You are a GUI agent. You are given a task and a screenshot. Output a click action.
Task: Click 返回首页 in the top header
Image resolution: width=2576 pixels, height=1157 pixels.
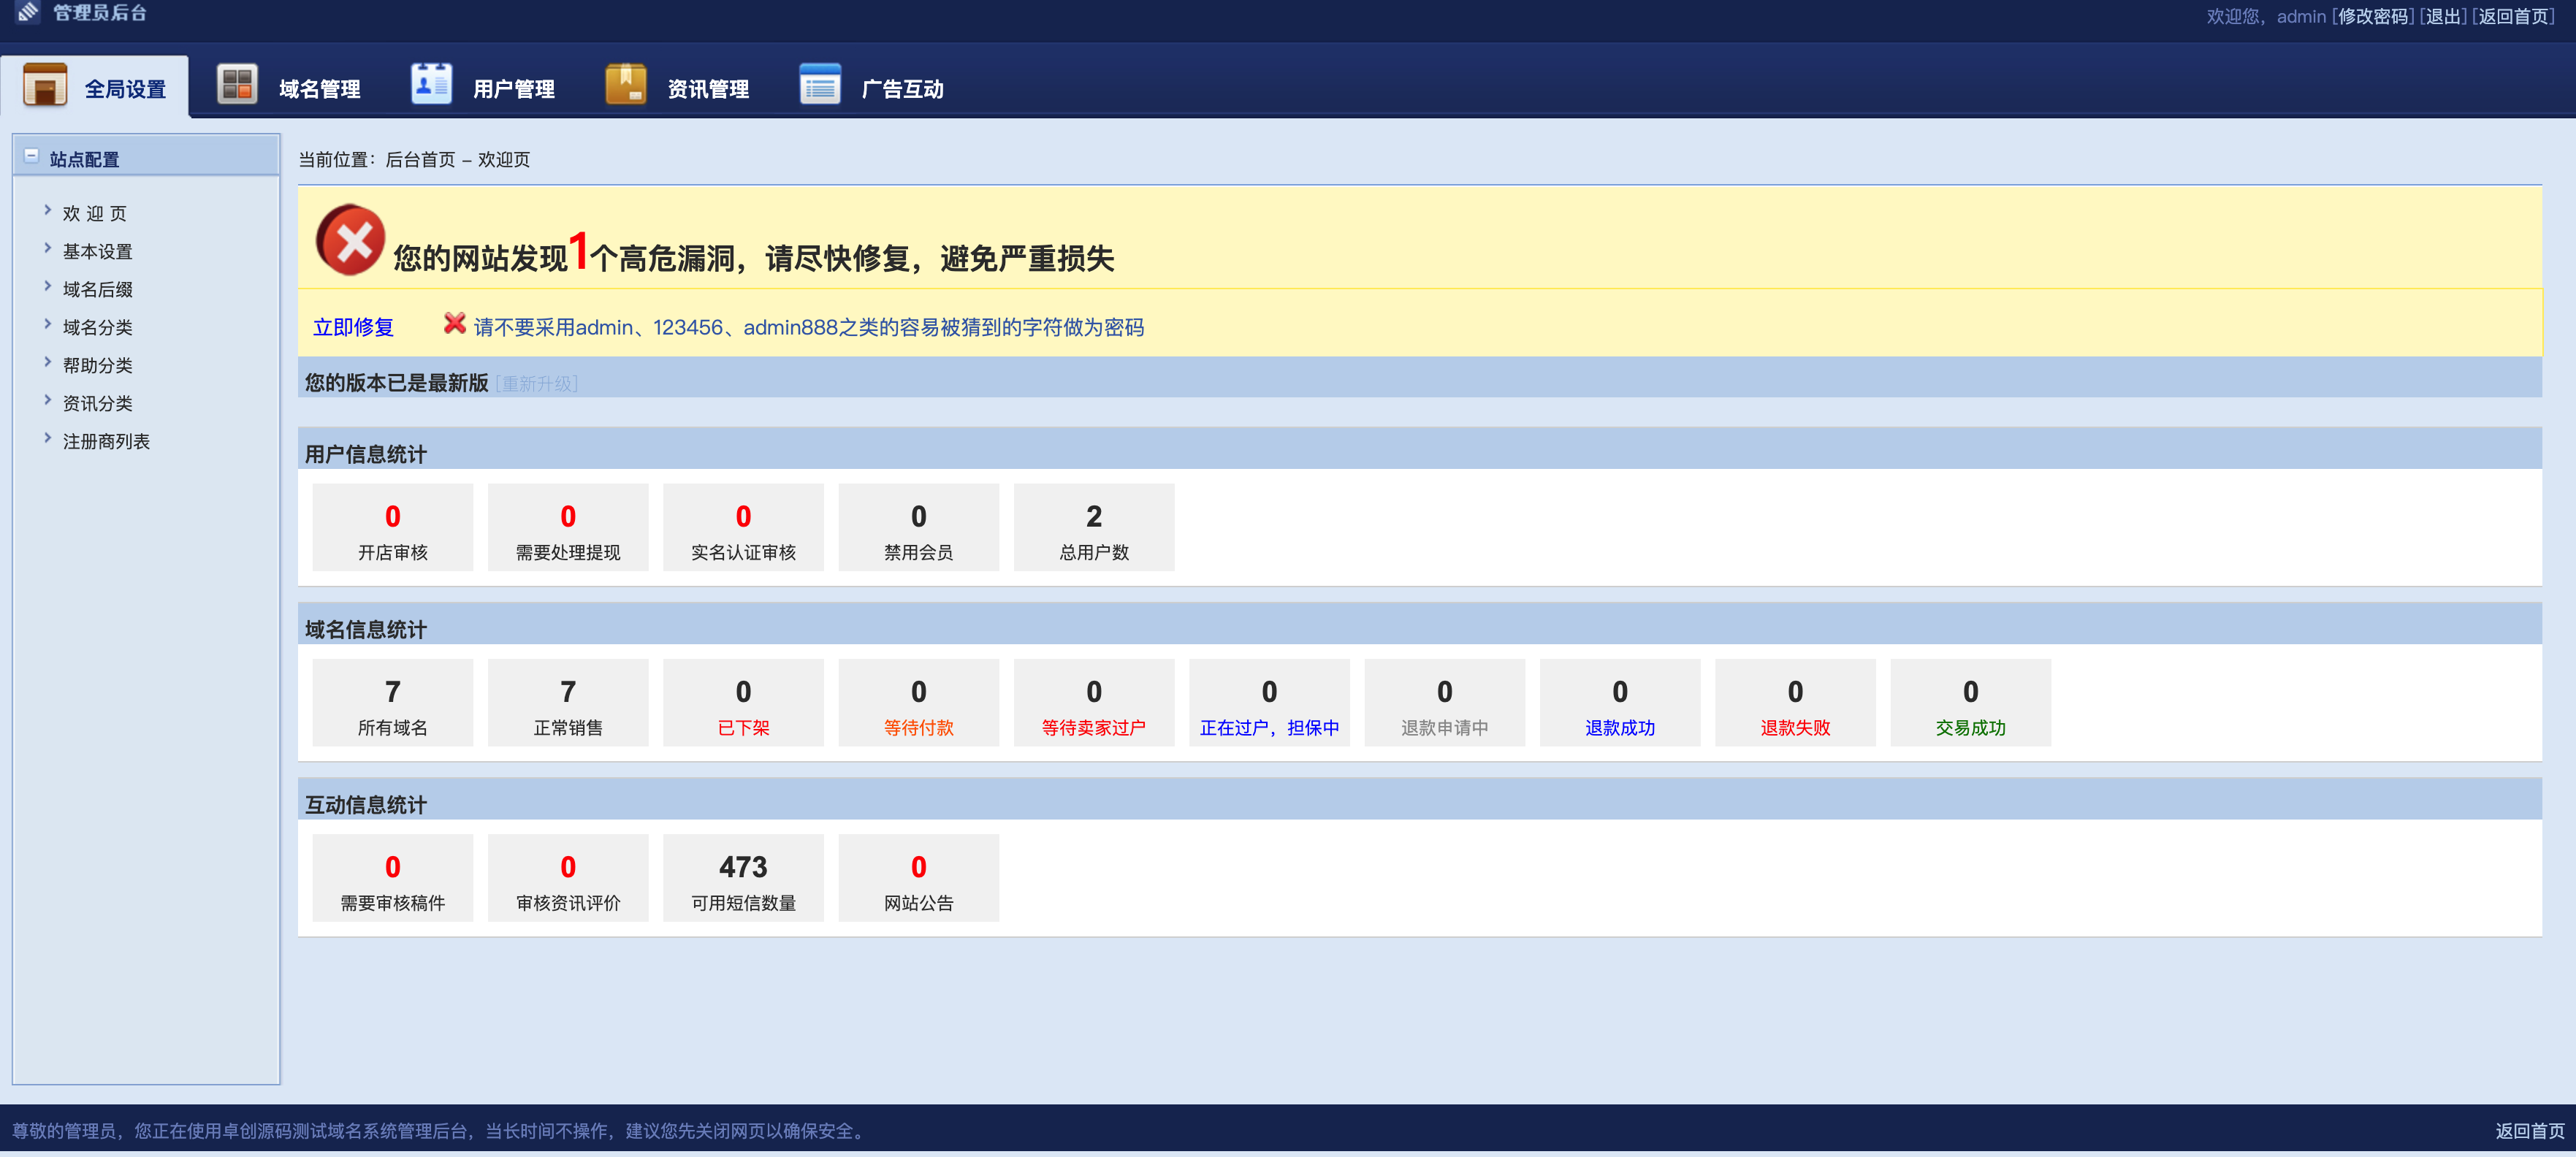click(2513, 16)
